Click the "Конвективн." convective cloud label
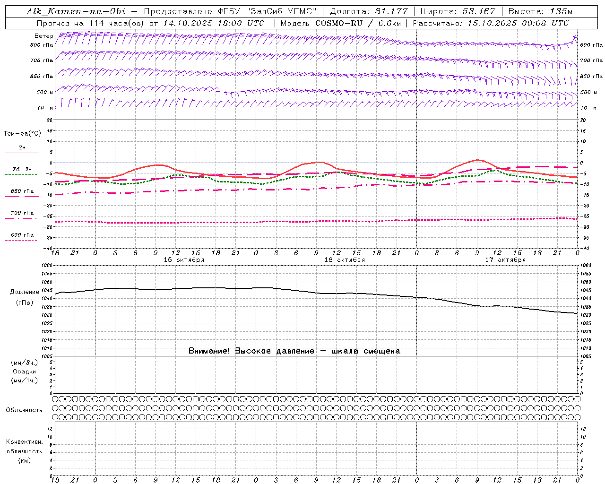The height and width of the screenshot is (484, 605). pos(24,442)
